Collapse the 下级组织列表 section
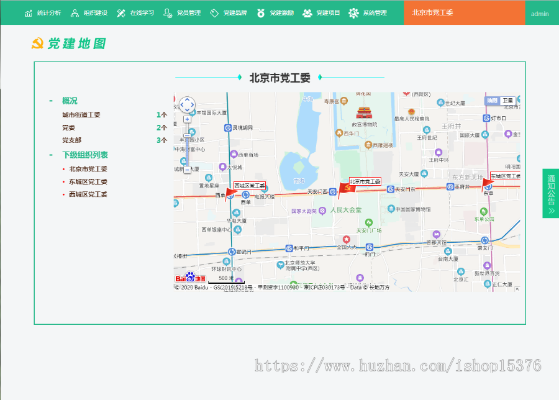The height and width of the screenshot is (400, 559). [51, 155]
